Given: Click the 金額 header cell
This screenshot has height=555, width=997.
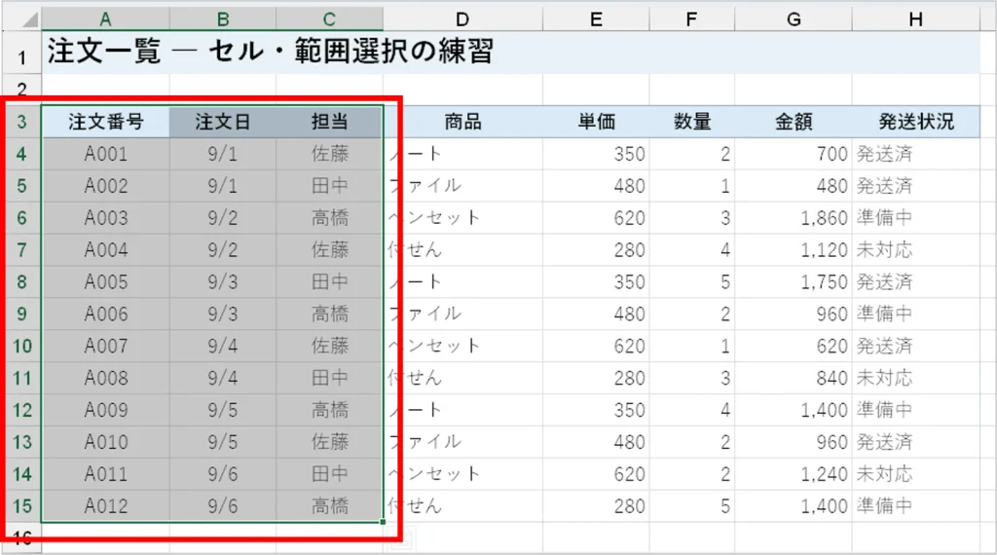Looking at the screenshot, I should (x=794, y=122).
